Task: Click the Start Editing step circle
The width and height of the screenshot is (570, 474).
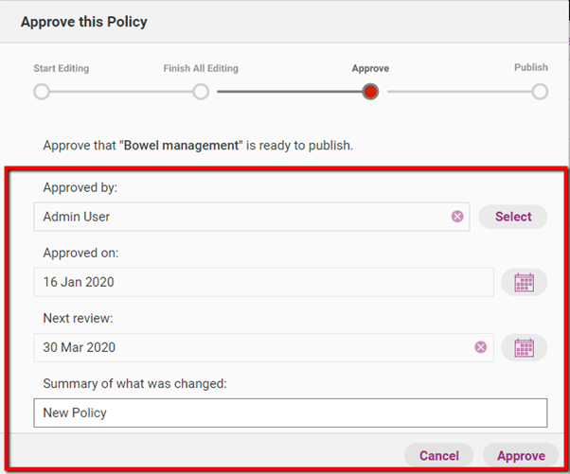Action: click(x=42, y=92)
